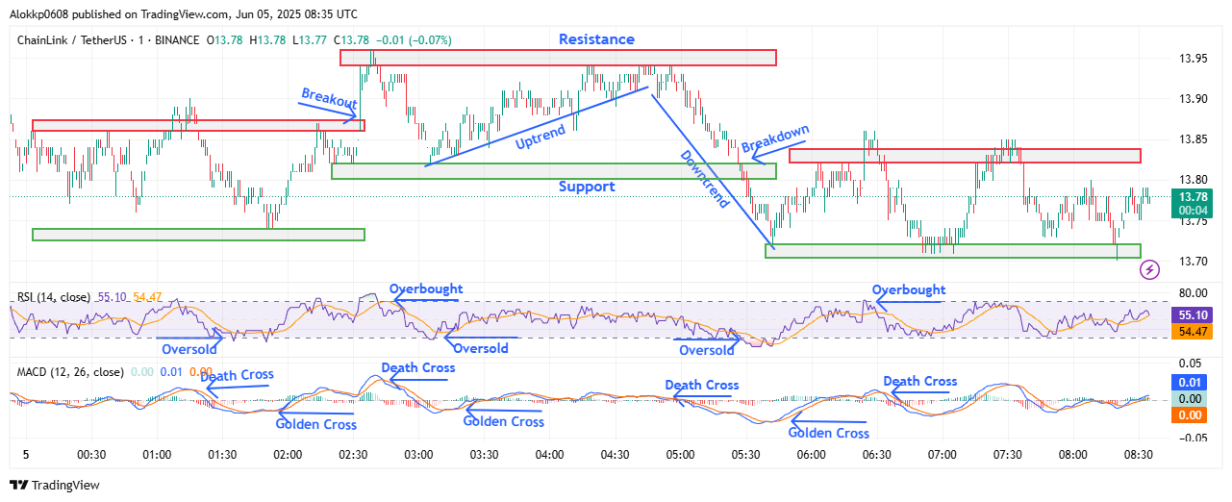Click the 06:00 time axis label

[811, 454]
